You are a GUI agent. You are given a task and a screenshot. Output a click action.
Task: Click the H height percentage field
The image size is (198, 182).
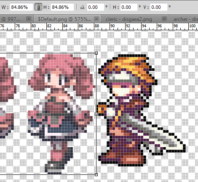(x=62, y=7)
